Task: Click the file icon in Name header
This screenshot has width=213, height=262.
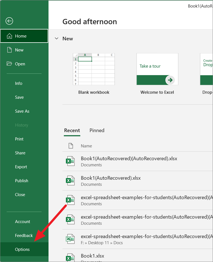Action: pyautogui.click(x=71, y=146)
